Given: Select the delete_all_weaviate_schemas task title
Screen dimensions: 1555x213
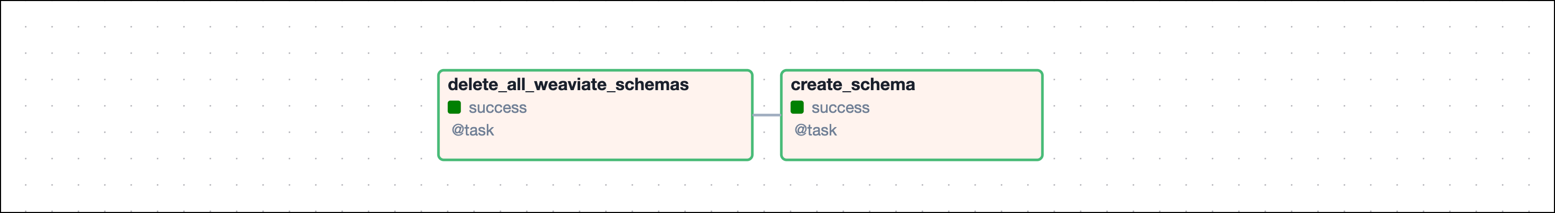Looking at the screenshot, I should (568, 84).
